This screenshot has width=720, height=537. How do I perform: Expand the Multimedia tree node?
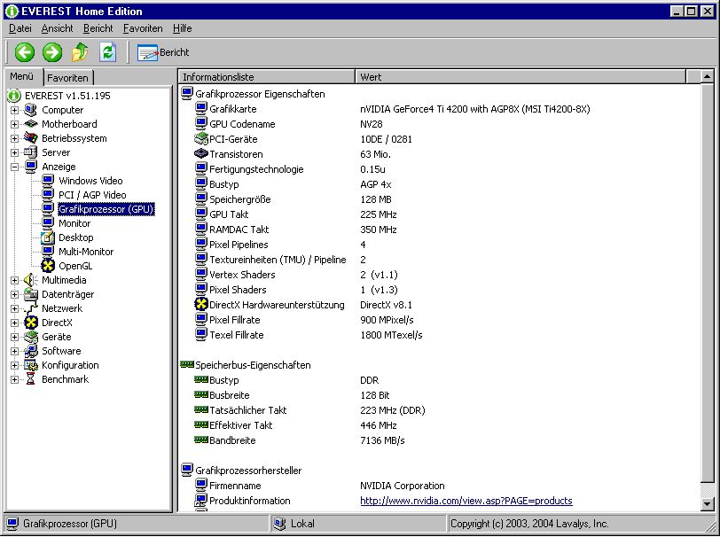(15, 280)
